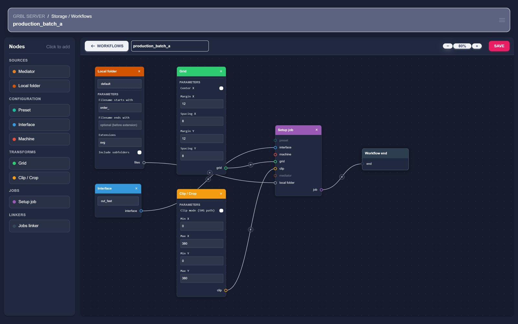Screen dimensions: 518x324
Task: Click Filename ends with optional field
Action: (x=120, y=125)
